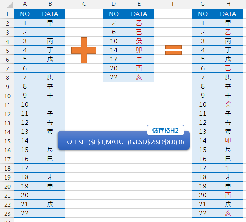The height and width of the screenshot is (222, 246).
Task: Select column B header
Action: [50, 4]
